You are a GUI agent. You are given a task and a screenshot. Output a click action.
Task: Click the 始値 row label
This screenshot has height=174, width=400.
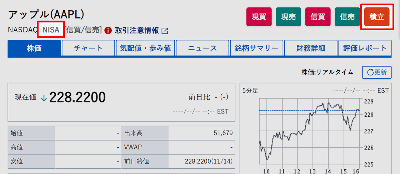coord(16,133)
